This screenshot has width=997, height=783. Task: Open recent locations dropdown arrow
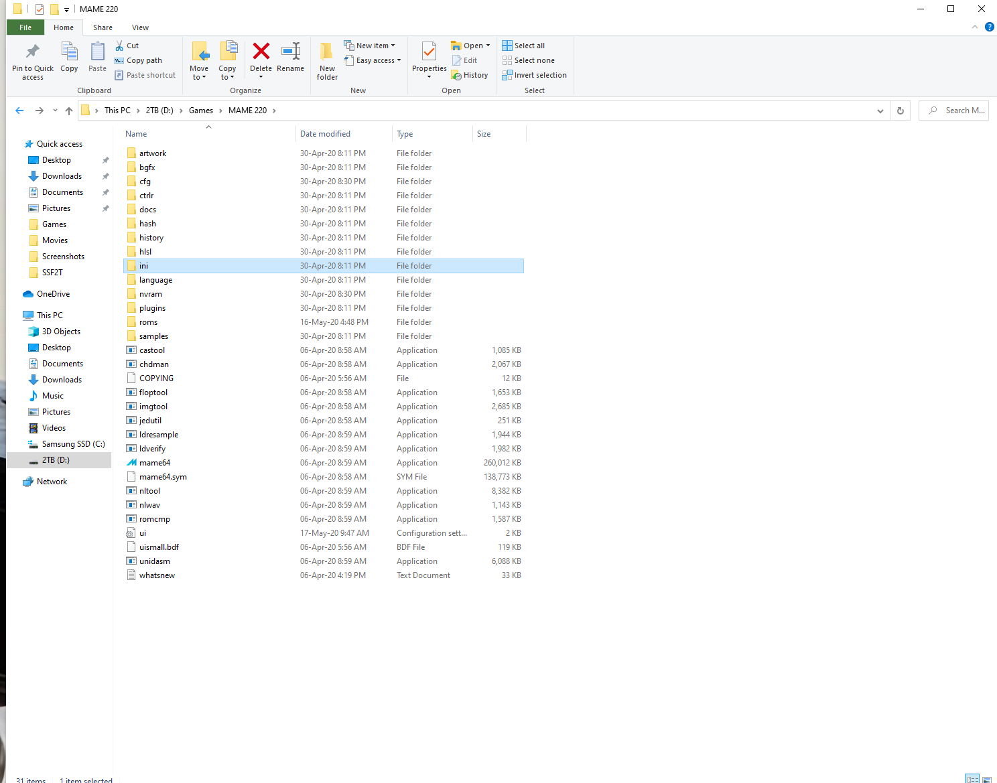coord(55,111)
